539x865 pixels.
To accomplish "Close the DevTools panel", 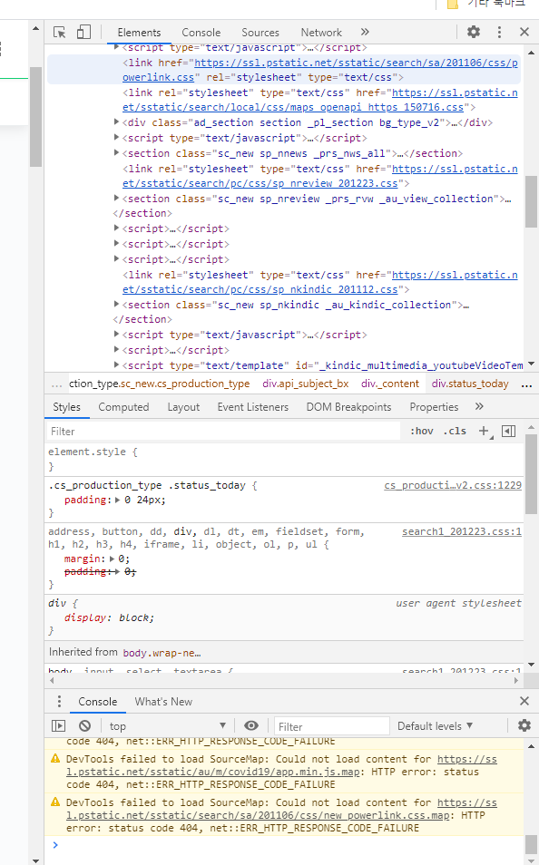I will pos(524,32).
